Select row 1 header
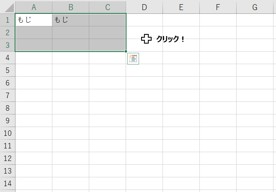Image resolution: width=276 pixels, height=192 pixels. [7, 20]
